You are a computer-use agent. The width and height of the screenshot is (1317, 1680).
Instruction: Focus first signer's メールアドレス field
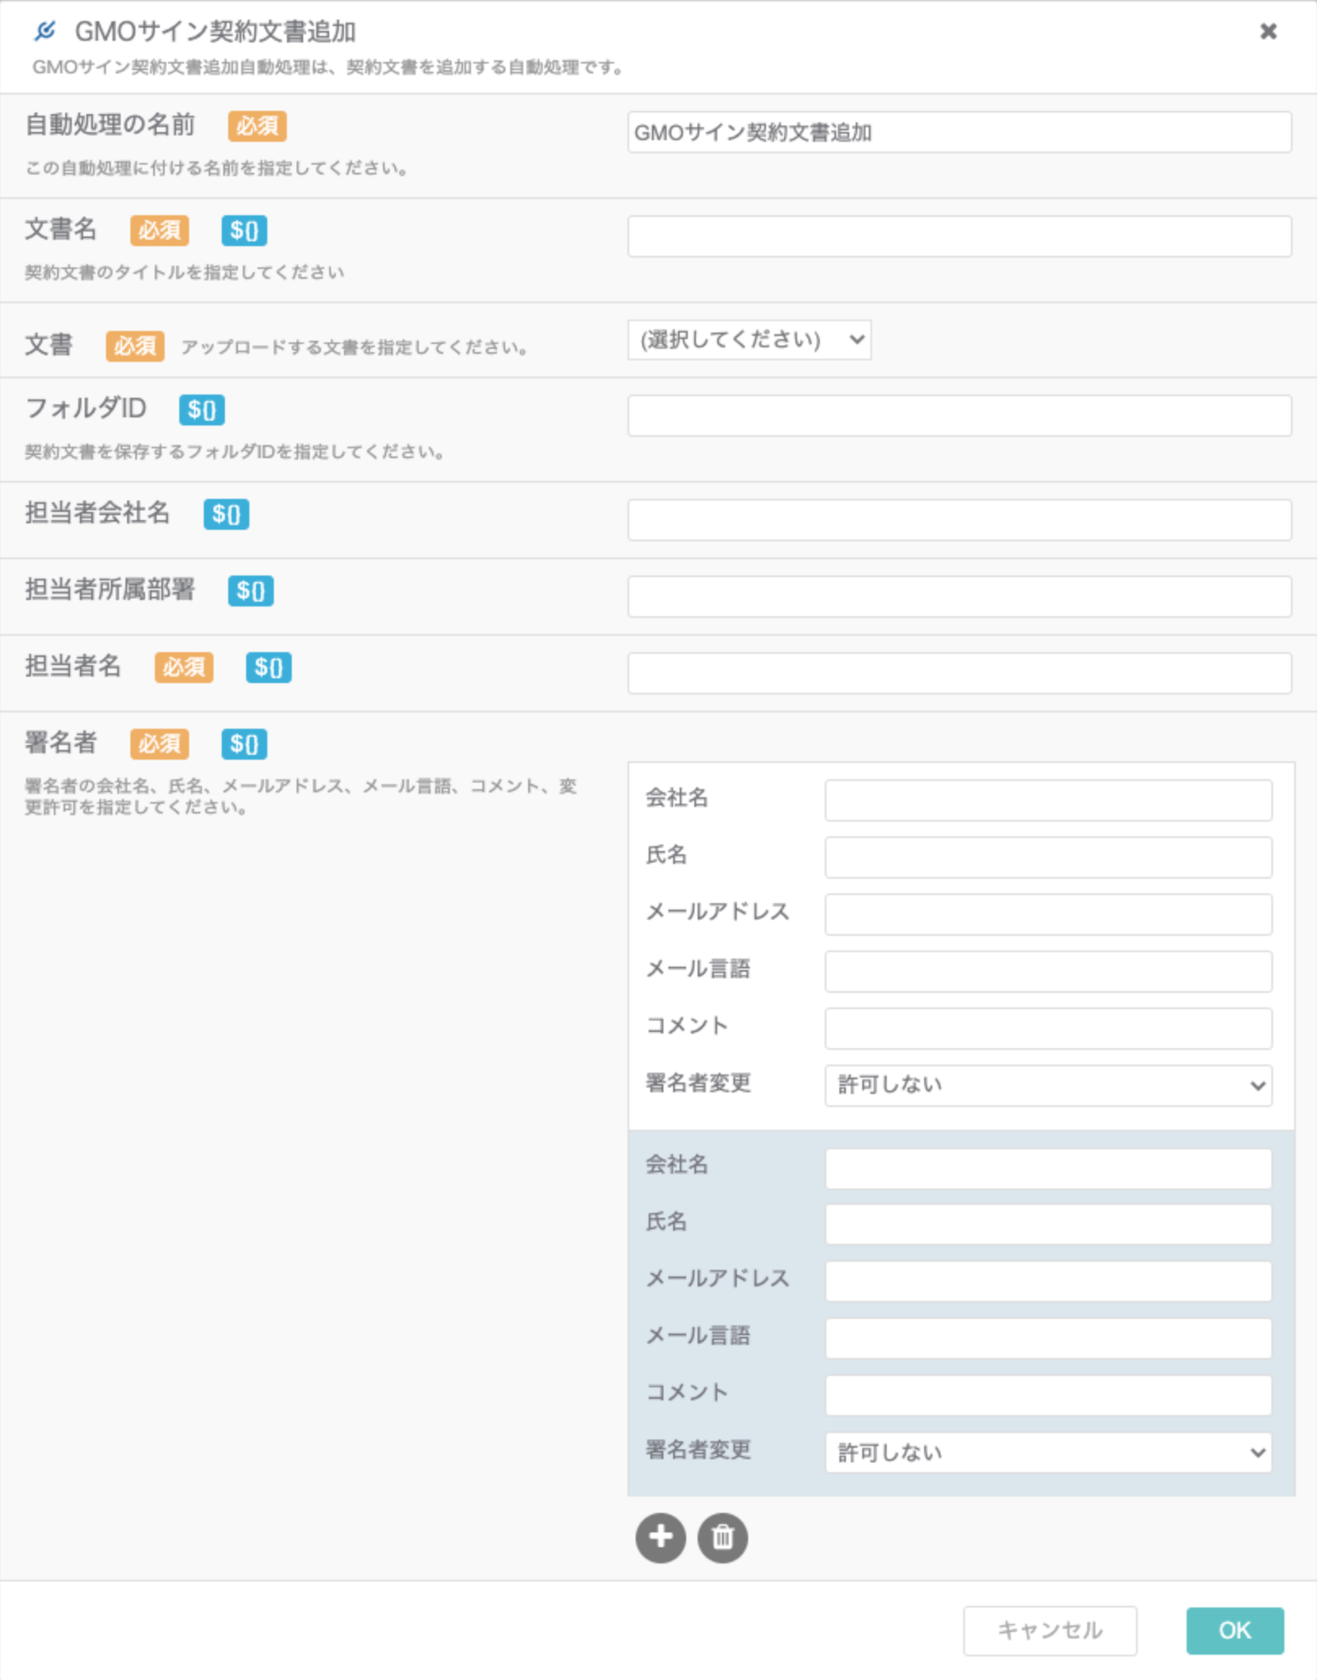pyautogui.click(x=1048, y=915)
